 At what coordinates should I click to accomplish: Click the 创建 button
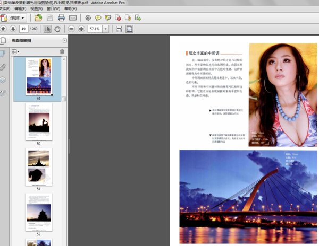pyautogui.click(x=15, y=17)
